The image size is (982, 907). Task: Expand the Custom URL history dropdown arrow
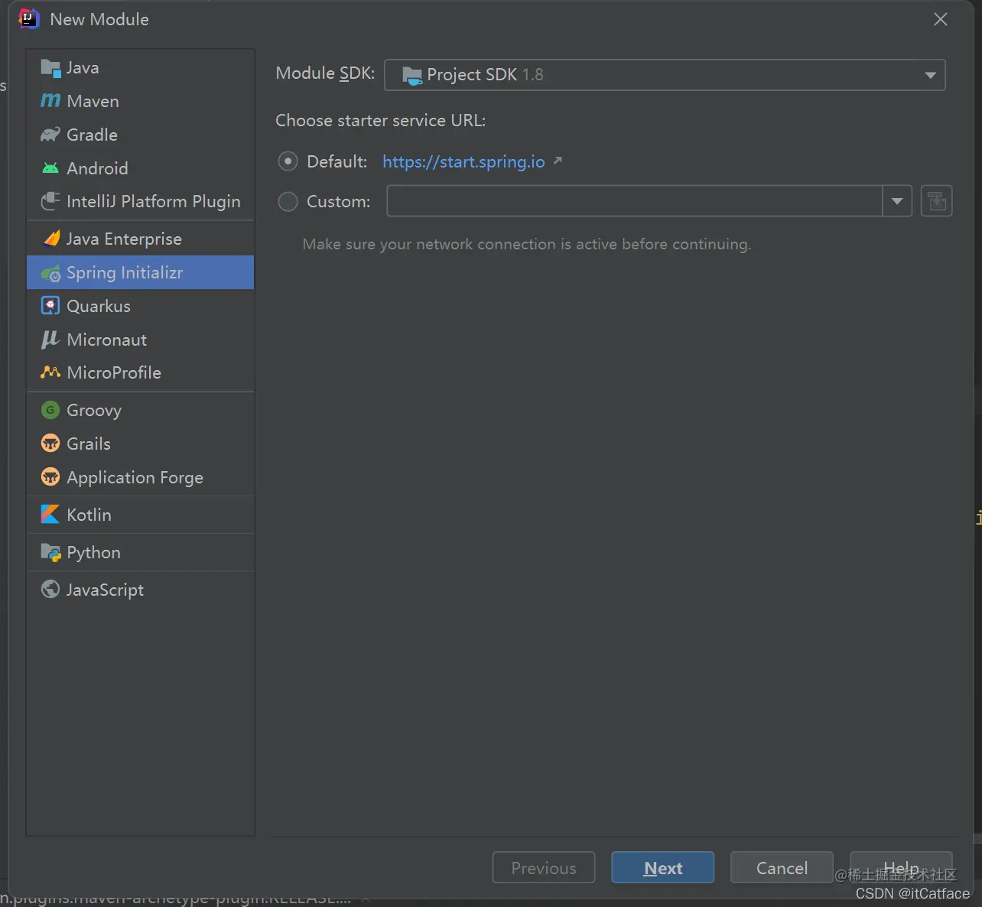point(897,201)
